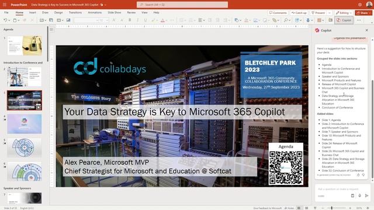Click the New Slide icon

[x=41, y=20]
